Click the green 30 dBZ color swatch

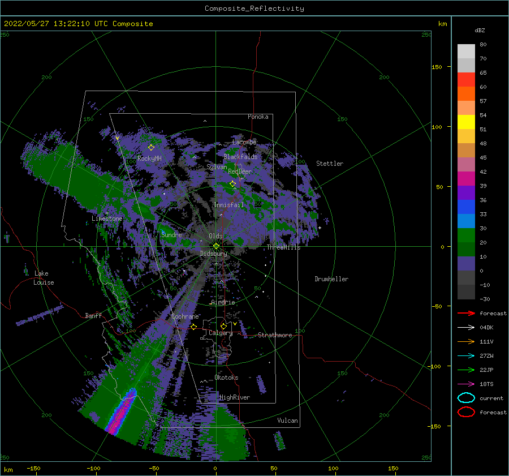(466, 235)
